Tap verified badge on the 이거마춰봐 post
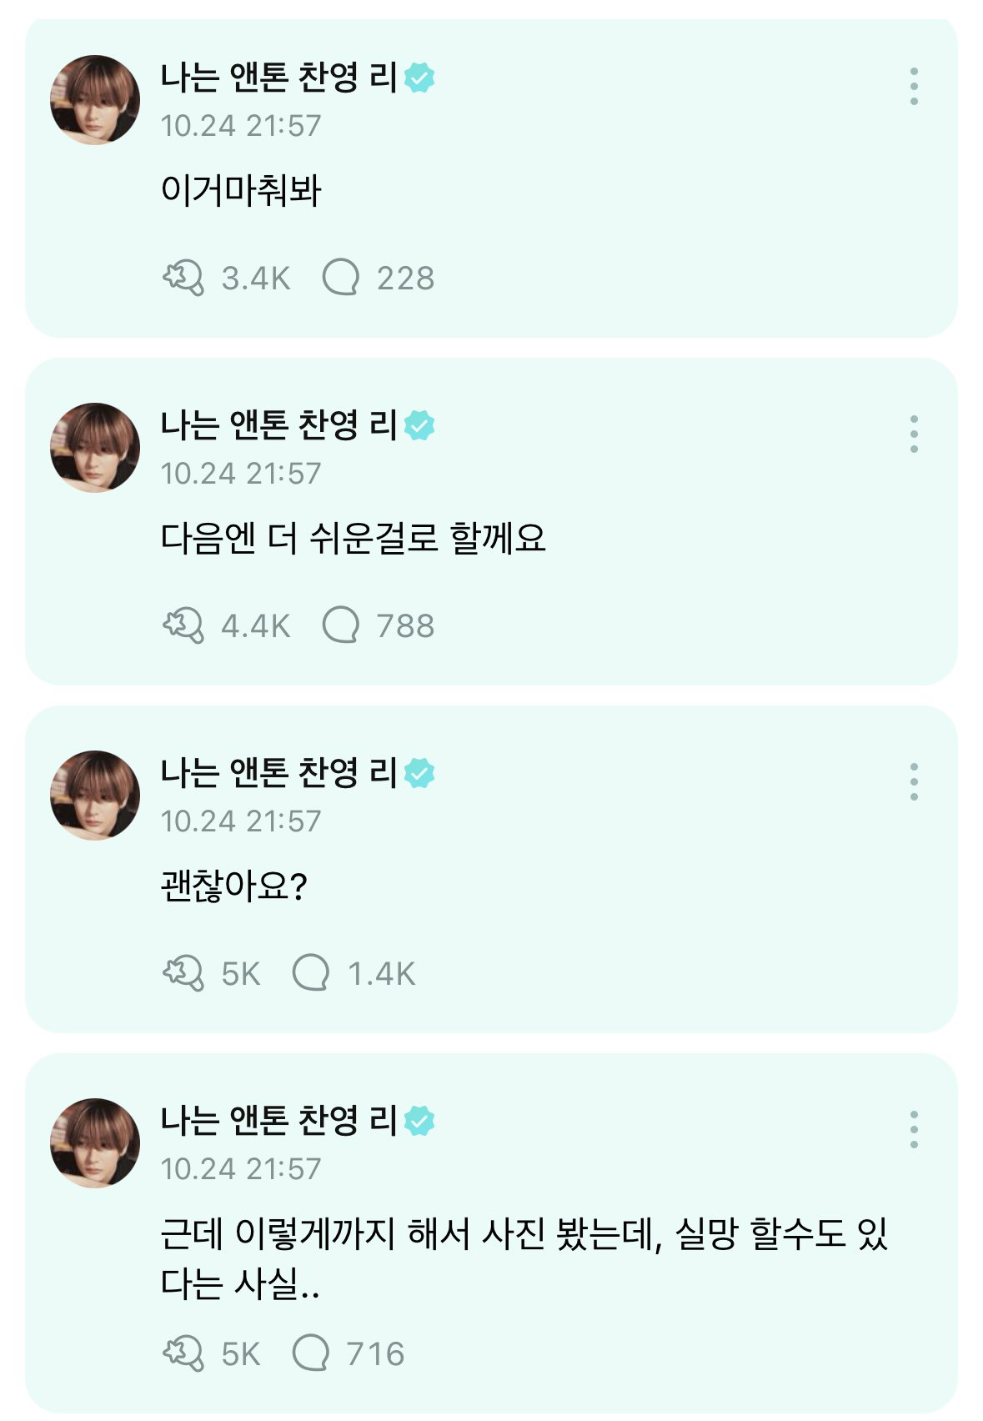Viewport: 983px width, 1421px height. click(x=419, y=78)
